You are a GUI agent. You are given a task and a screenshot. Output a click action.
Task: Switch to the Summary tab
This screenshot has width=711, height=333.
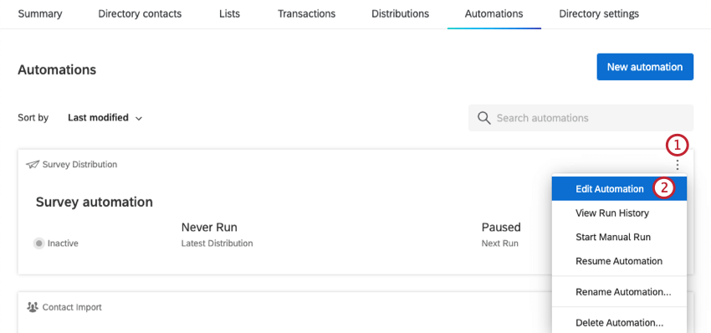click(x=40, y=13)
